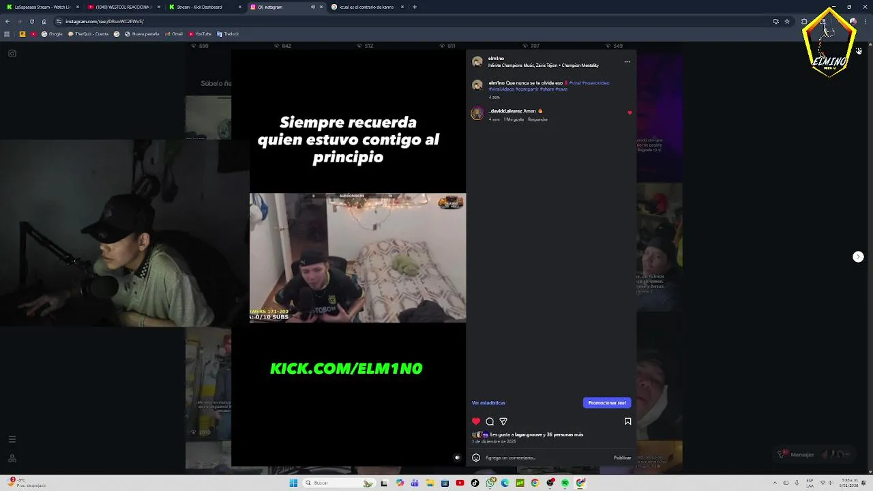Click the Publicar comment button
The height and width of the screenshot is (491, 873).
(622, 458)
